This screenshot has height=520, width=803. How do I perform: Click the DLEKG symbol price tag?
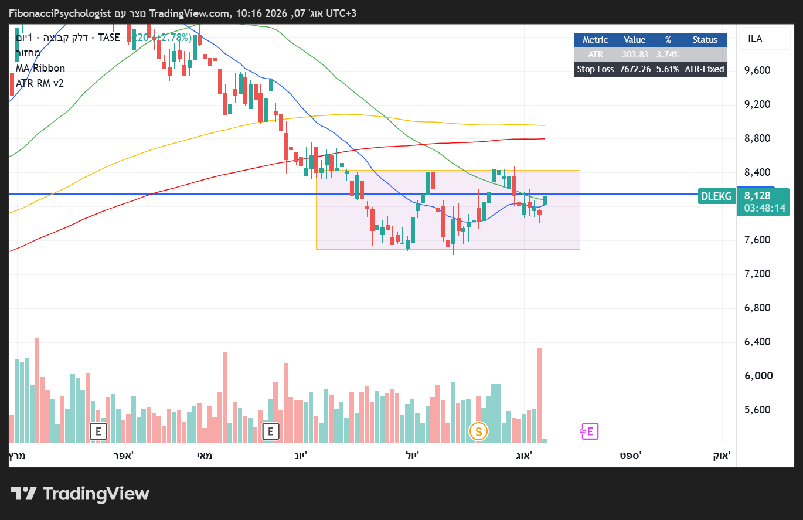716,196
